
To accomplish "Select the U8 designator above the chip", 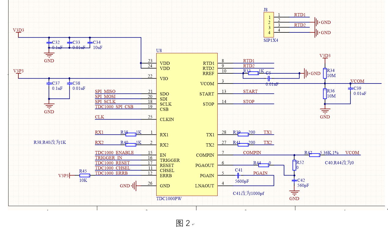I will click(159, 50).
